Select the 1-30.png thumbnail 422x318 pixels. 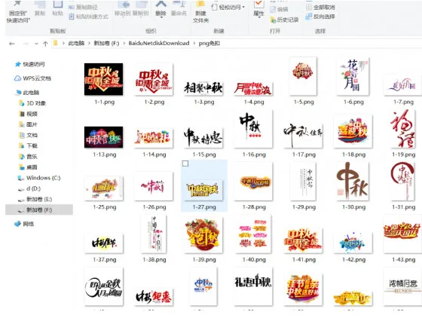[353, 182]
